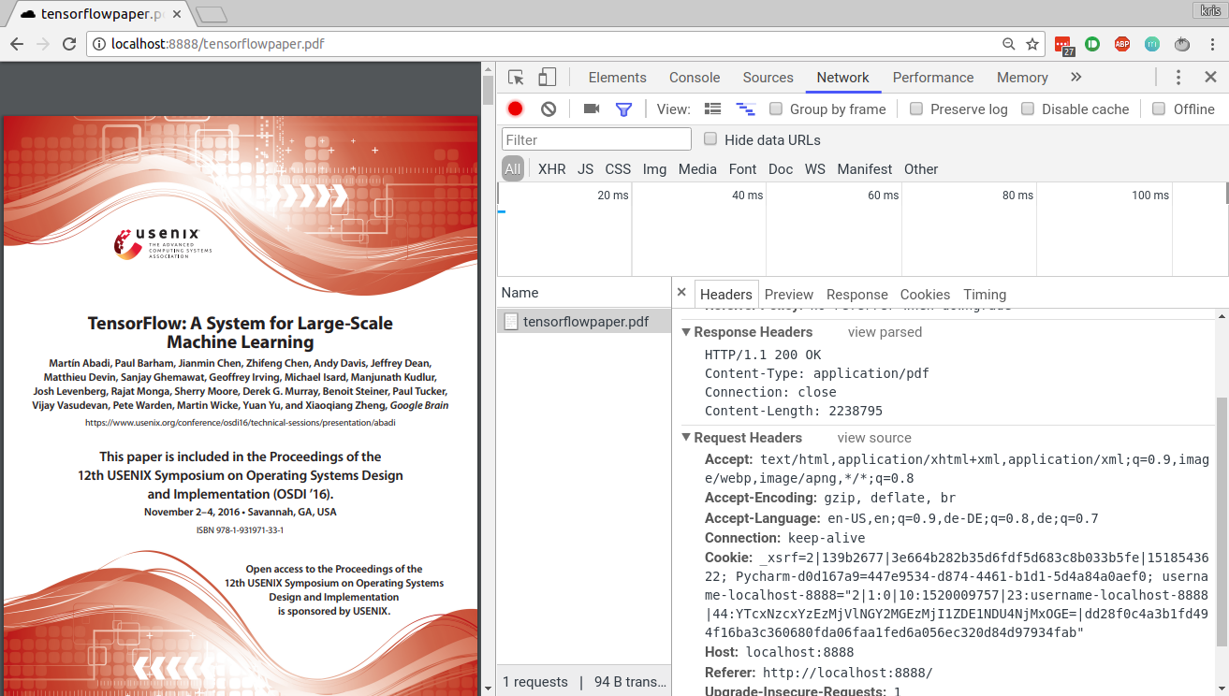This screenshot has height=696, width=1229.
Task: Switch to Response tab of request
Action: 856,295
